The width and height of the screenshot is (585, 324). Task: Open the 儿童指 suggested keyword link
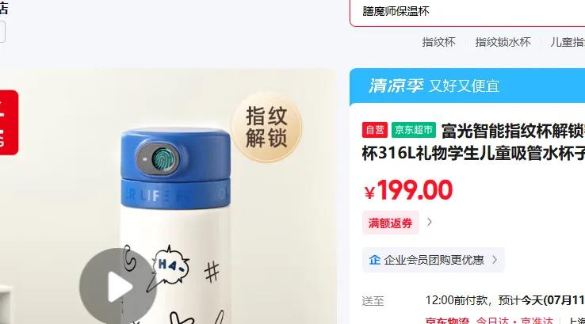568,42
